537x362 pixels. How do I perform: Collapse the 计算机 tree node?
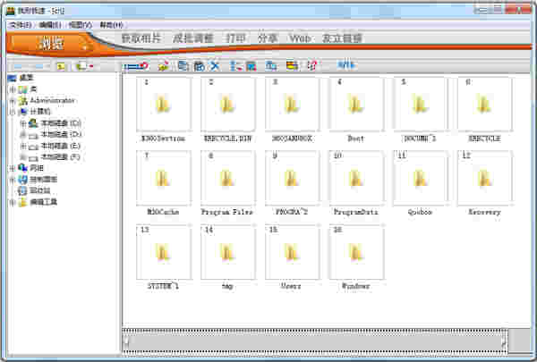tap(13, 112)
